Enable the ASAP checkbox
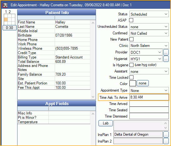 [131, 20]
